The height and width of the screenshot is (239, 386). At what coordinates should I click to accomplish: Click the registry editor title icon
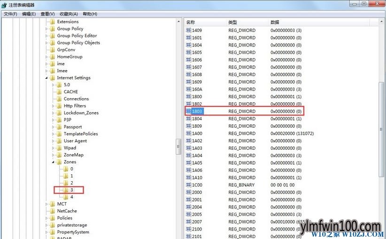click(4, 5)
